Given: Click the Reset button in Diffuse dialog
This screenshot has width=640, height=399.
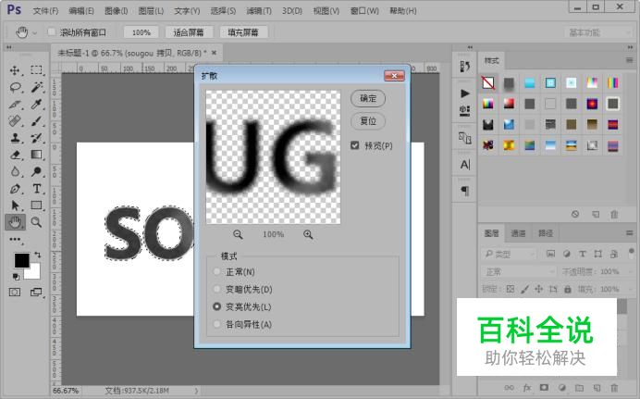Looking at the screenshot, I should 368,121.
